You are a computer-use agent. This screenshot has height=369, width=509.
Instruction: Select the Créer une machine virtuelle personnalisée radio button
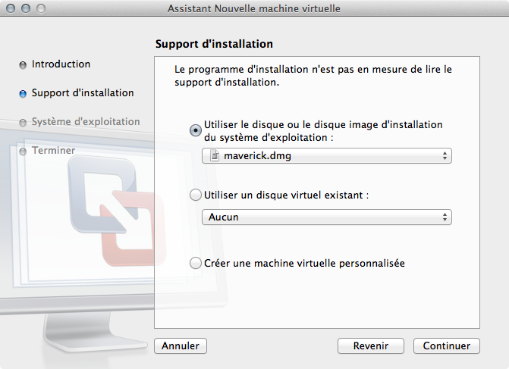(x=196, y=263)
